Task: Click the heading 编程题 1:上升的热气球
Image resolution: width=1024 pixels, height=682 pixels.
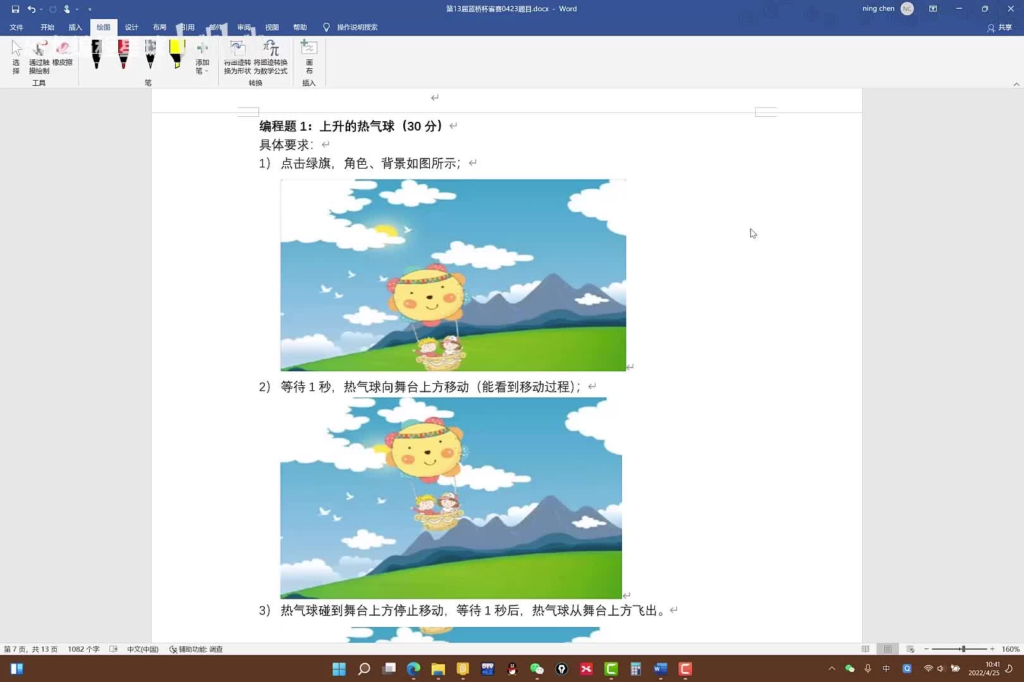Action: 352,126
